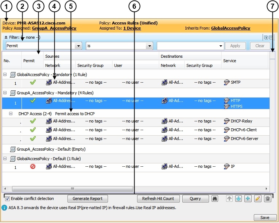Click the vertical scrollbar on table right edge
This screenshot has width=279, height=223.
pos(272,121)
